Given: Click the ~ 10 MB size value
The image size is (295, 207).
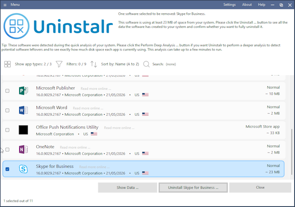Looking at the screenshot, I should coord(272,94).
